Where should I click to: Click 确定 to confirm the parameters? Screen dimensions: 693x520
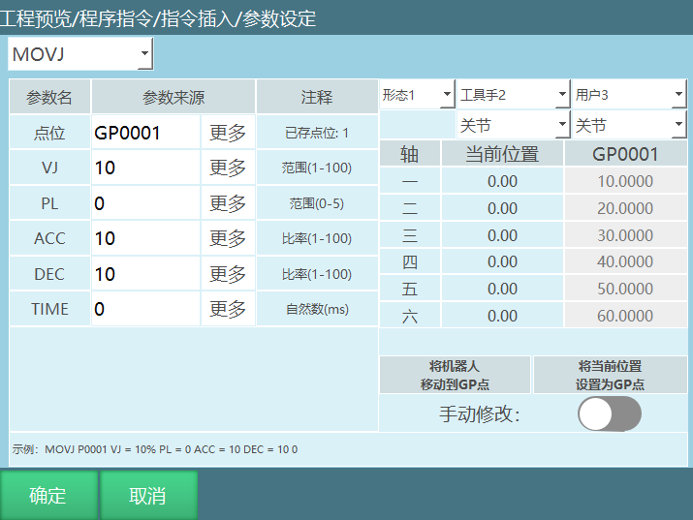[x=48, y=496]
